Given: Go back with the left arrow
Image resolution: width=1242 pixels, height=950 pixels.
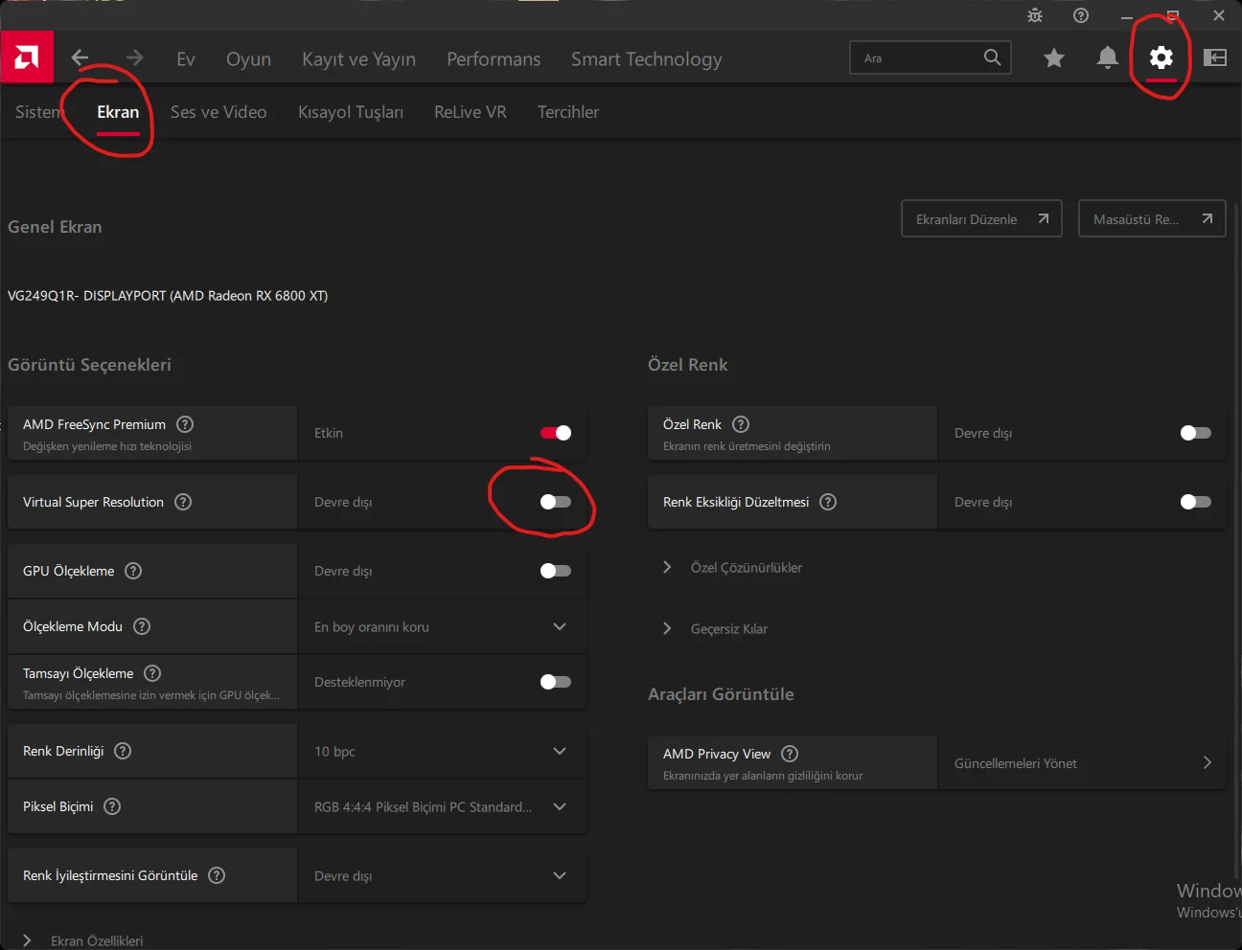Looking at the screenshot, I should coord(80,58).
